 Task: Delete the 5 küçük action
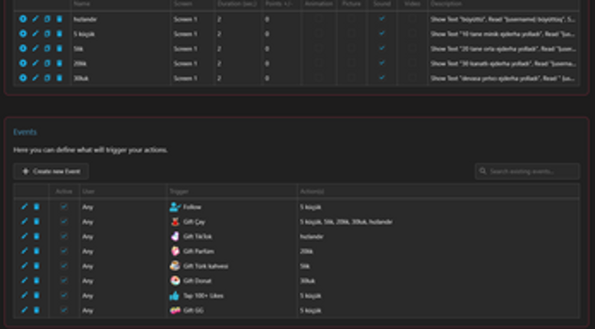[59, 34]
